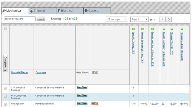Image resolution: width=192 pixels, height=107 pixels.
Task: Click CJ Composite Bearings material name
Action: tap(18, 89)
